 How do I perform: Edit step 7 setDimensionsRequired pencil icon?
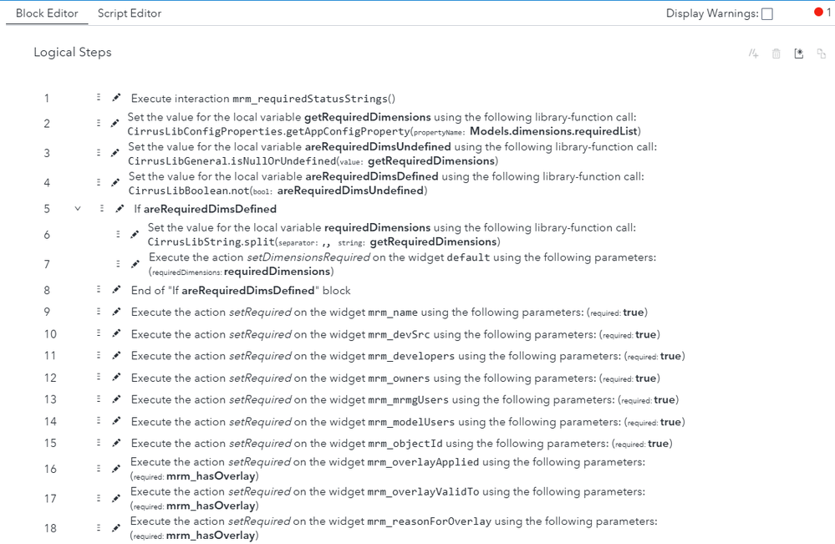[135, 264]
